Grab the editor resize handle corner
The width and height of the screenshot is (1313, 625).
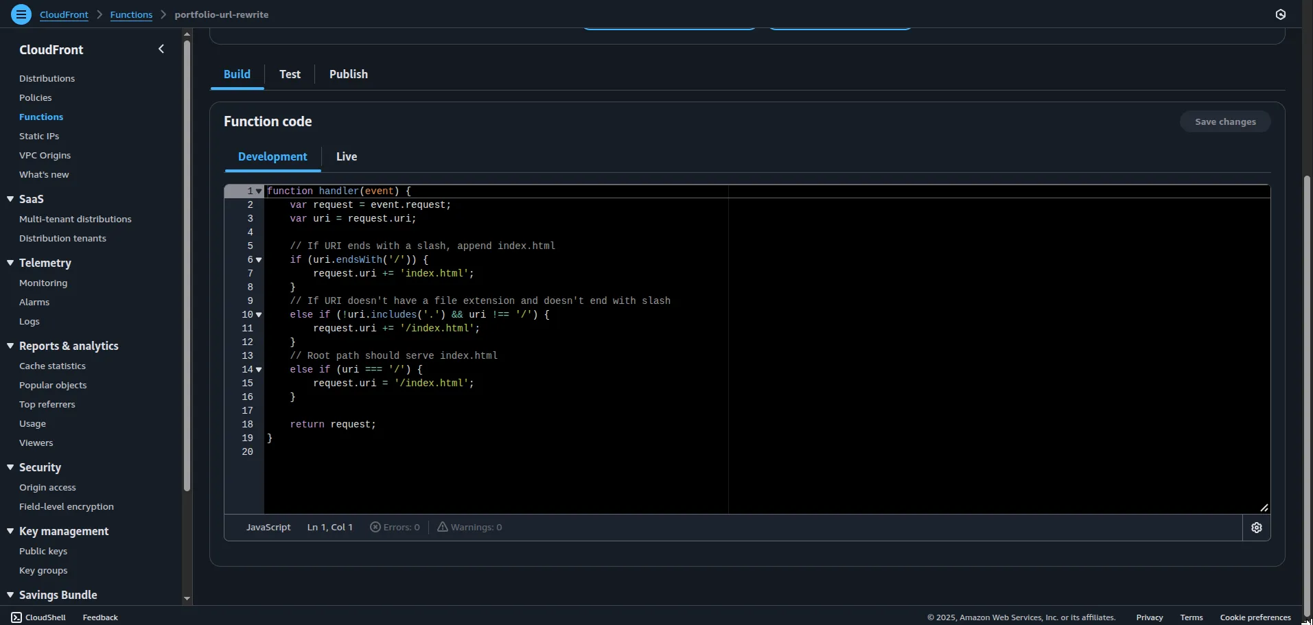1264,508
